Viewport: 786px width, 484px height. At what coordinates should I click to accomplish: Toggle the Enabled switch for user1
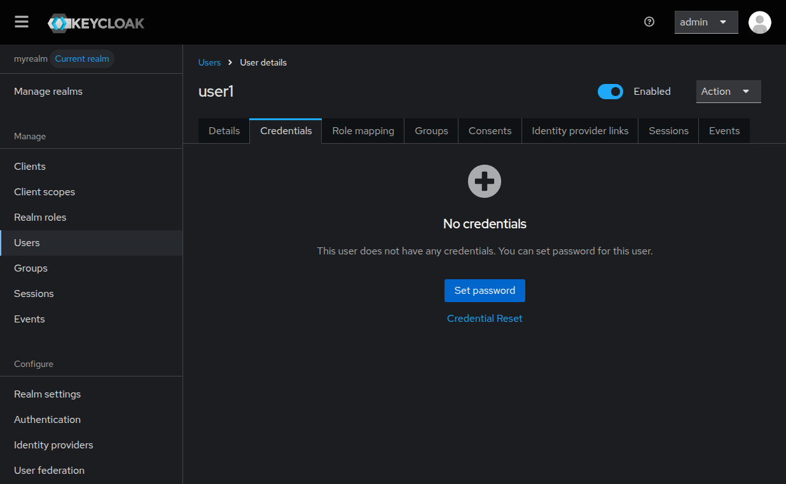click(610, 92)
